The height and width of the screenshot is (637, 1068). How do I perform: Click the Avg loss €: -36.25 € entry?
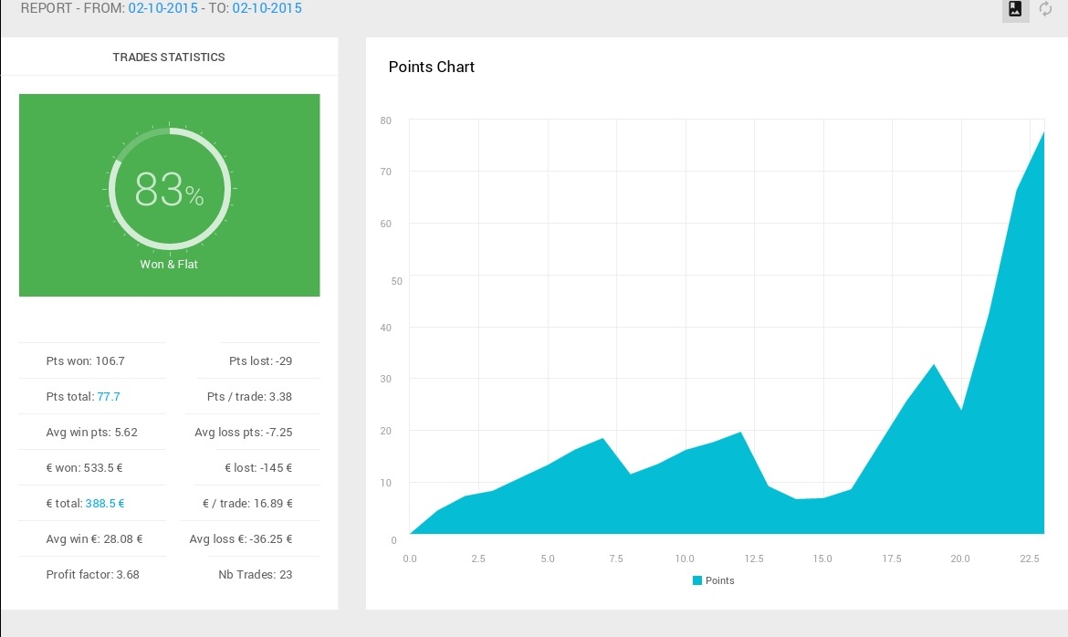(240, 539)
